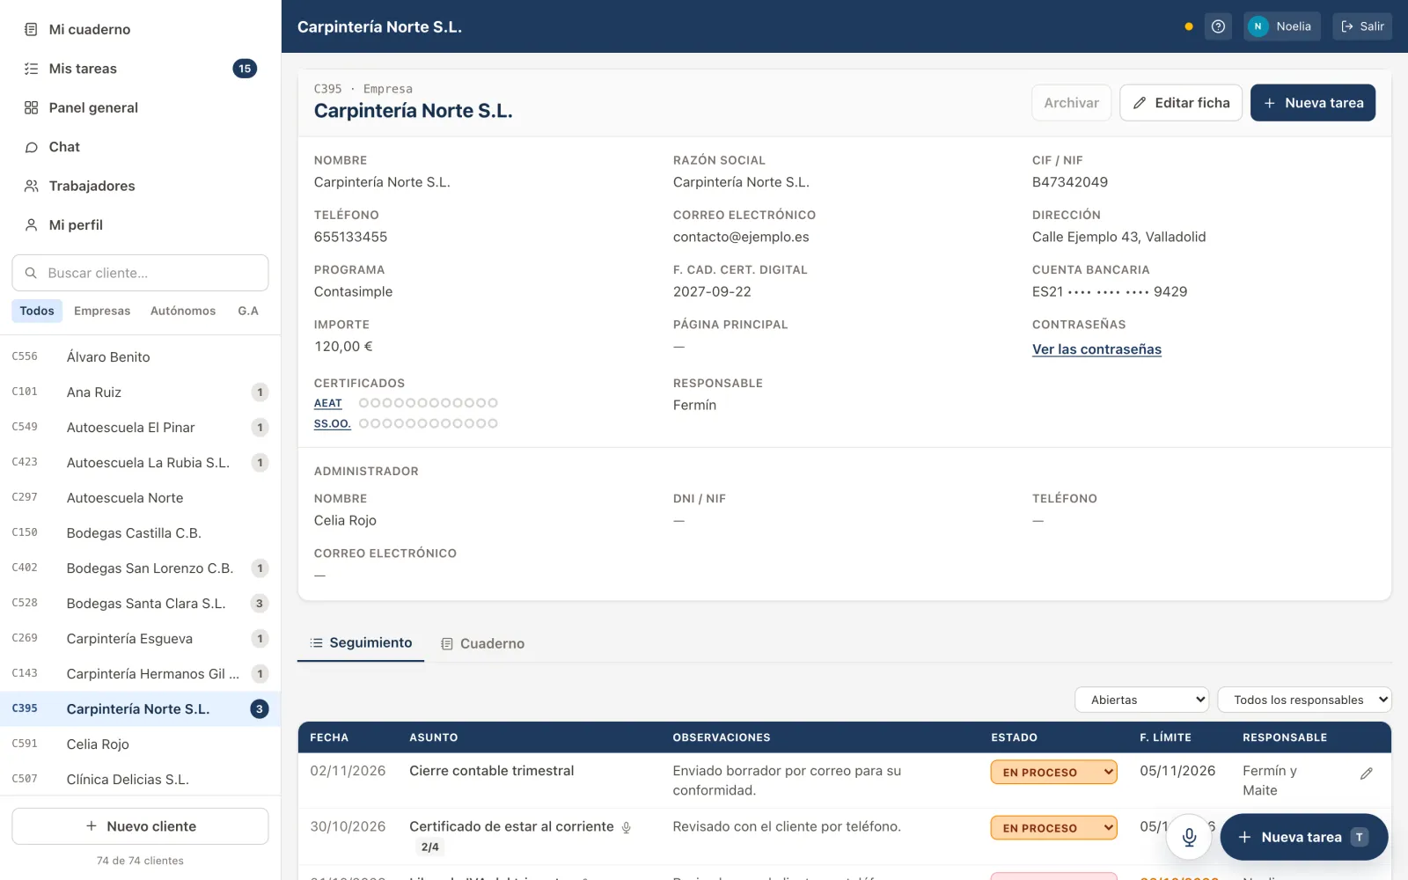Screen dimensions: 1408x880
Task: Switch to the Seguimiento tab
Action: (361, 643)
